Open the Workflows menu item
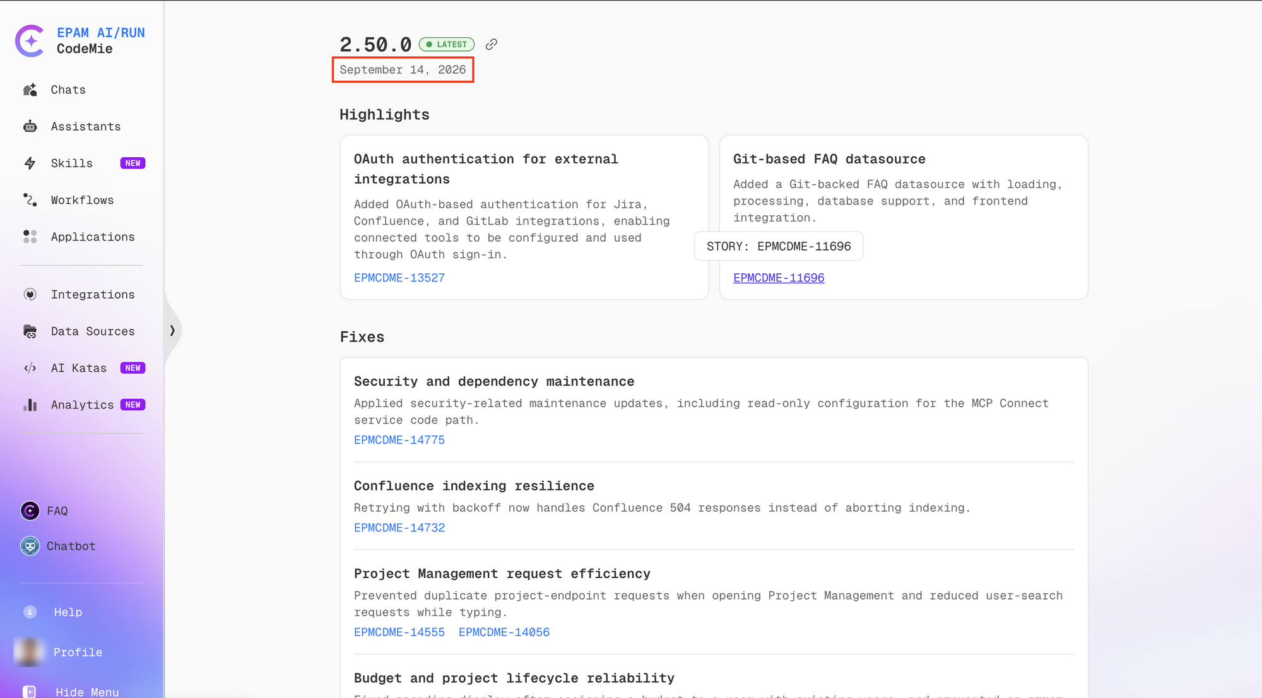This screenshot has height=698, width=1262. pyautogui.click(x=82, y=200)
